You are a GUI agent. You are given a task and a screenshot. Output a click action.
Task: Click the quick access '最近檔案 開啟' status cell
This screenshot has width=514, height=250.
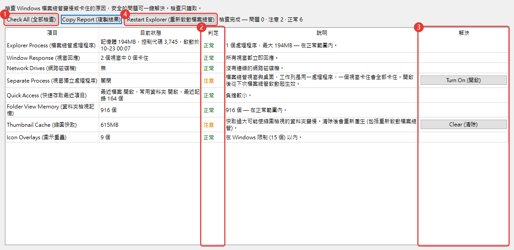(151, 95)
